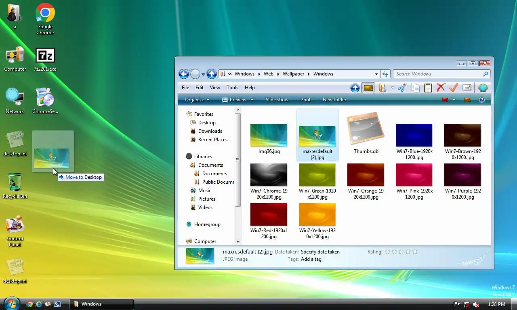Select the Win7-Chrome-1920x1200.jpg thumbnail
Image resolution: width=517 pixels, height=310 pixels.
click(269, 175)
